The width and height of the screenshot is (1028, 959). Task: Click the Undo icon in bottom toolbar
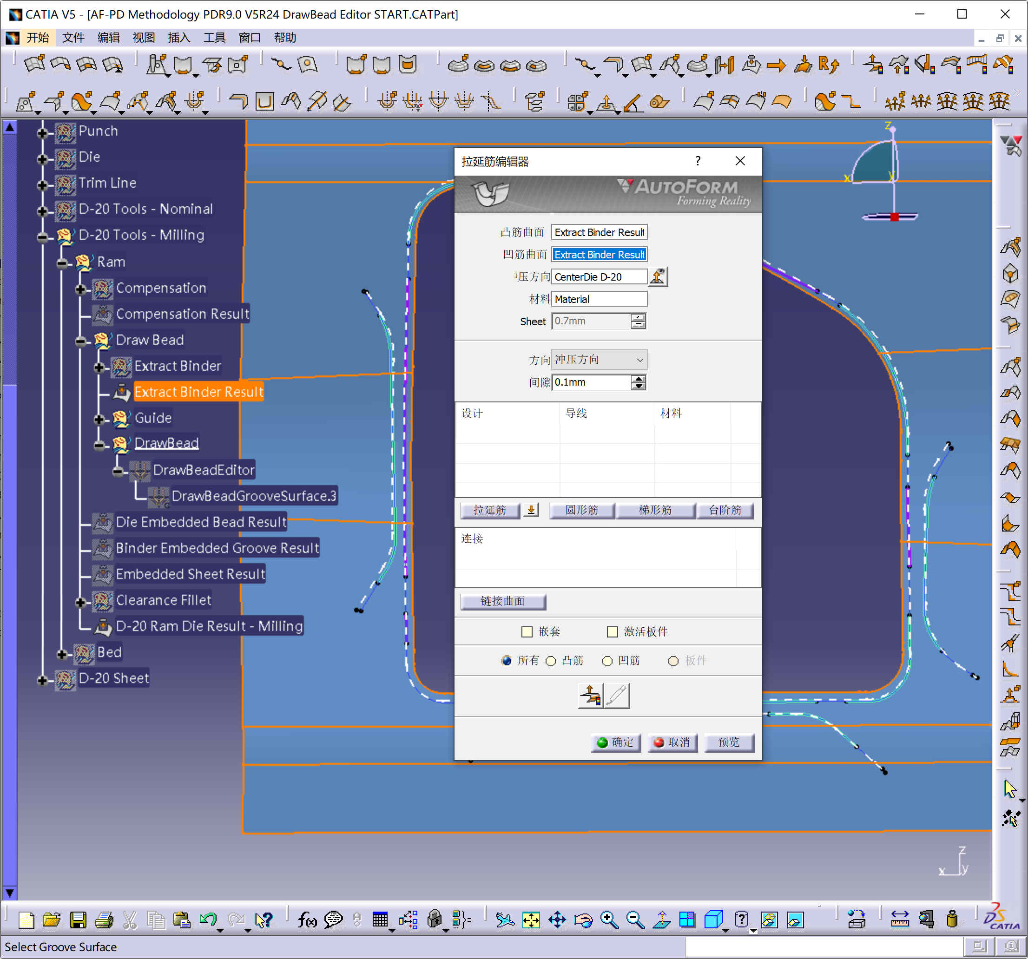pyautogui.click(x=208, y=920)
